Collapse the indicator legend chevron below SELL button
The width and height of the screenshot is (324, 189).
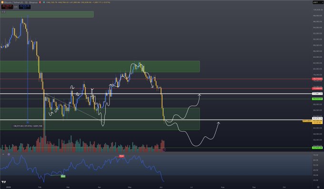point(3,12)
